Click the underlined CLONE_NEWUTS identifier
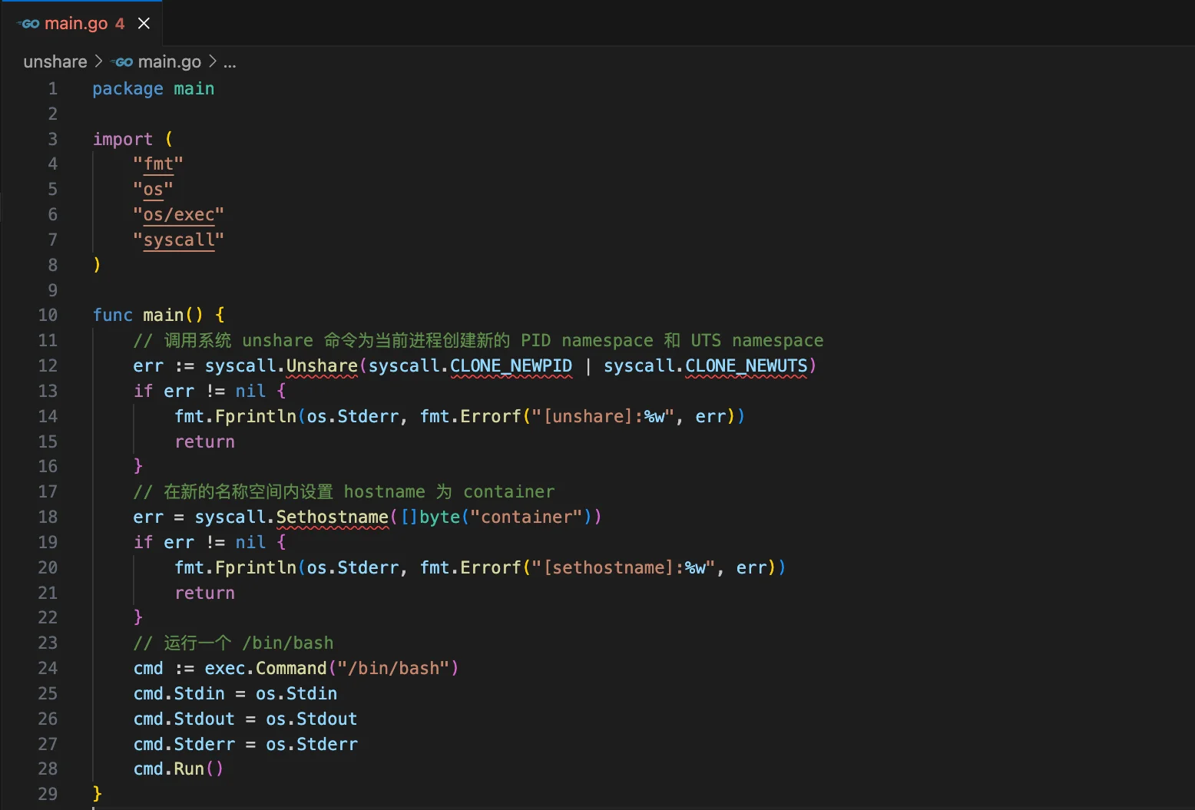 click(x=745, y=365)
